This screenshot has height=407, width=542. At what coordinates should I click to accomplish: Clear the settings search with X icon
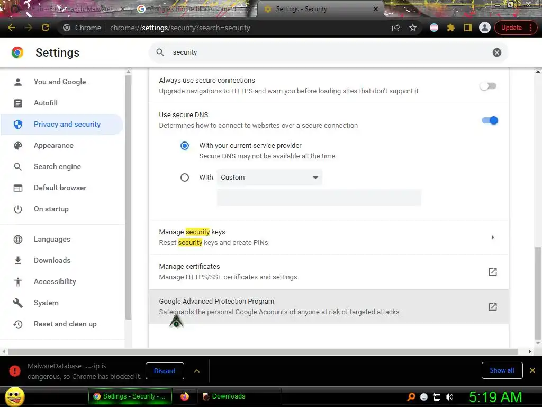click(496, 52)
